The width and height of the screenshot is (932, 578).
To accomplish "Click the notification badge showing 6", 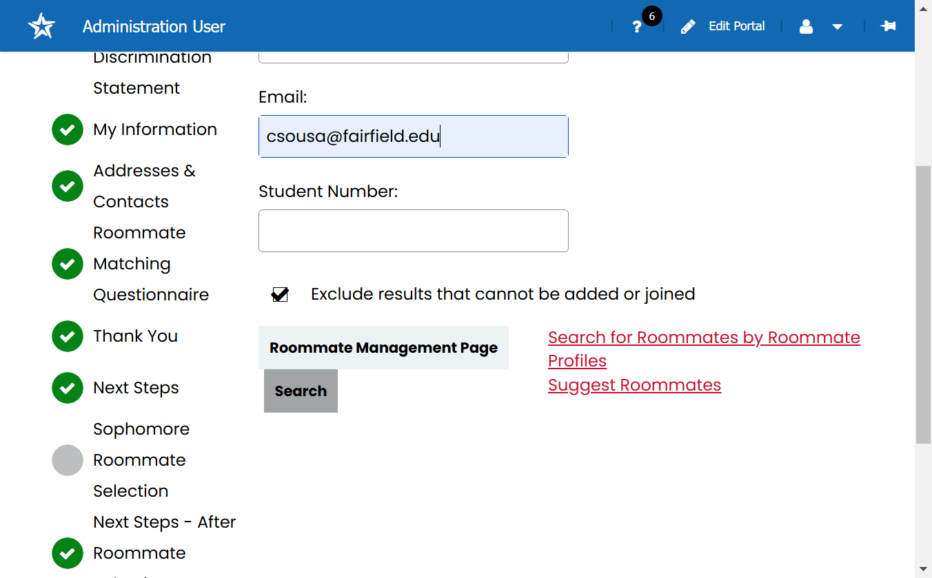I will [651, 16].
